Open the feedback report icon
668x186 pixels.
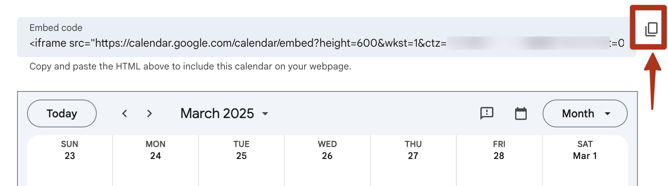point(486,113)
